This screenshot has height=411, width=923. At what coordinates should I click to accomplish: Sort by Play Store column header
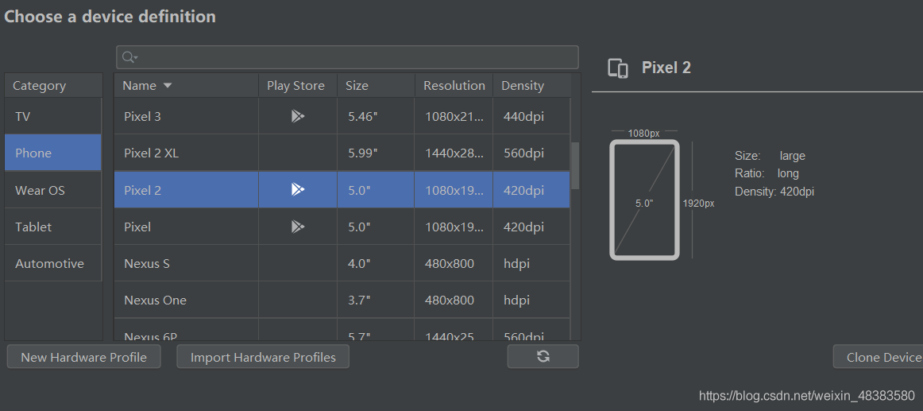coord(297,85)
